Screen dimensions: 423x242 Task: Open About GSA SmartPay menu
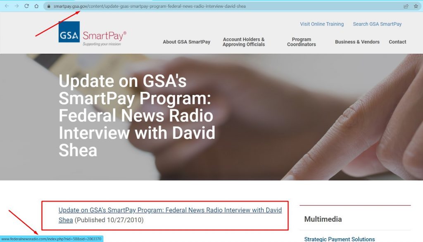[x=186, y=42]
